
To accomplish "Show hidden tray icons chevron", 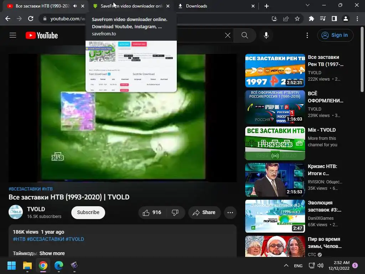I will 286,265.
